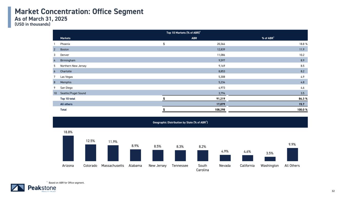Click the Phoenix row market name

coord(65,44)
